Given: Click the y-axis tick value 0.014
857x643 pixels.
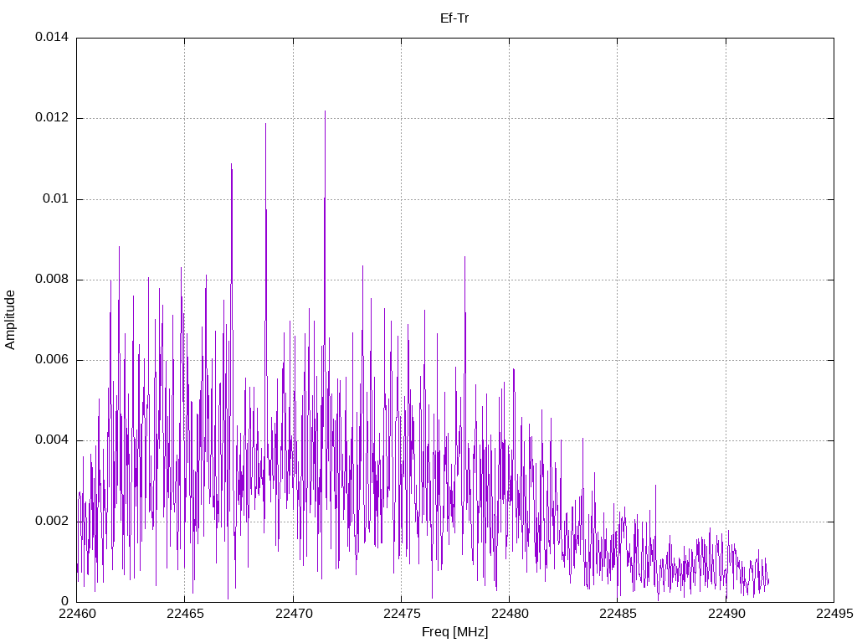Looking at the screenshot, I should (52, 37).
